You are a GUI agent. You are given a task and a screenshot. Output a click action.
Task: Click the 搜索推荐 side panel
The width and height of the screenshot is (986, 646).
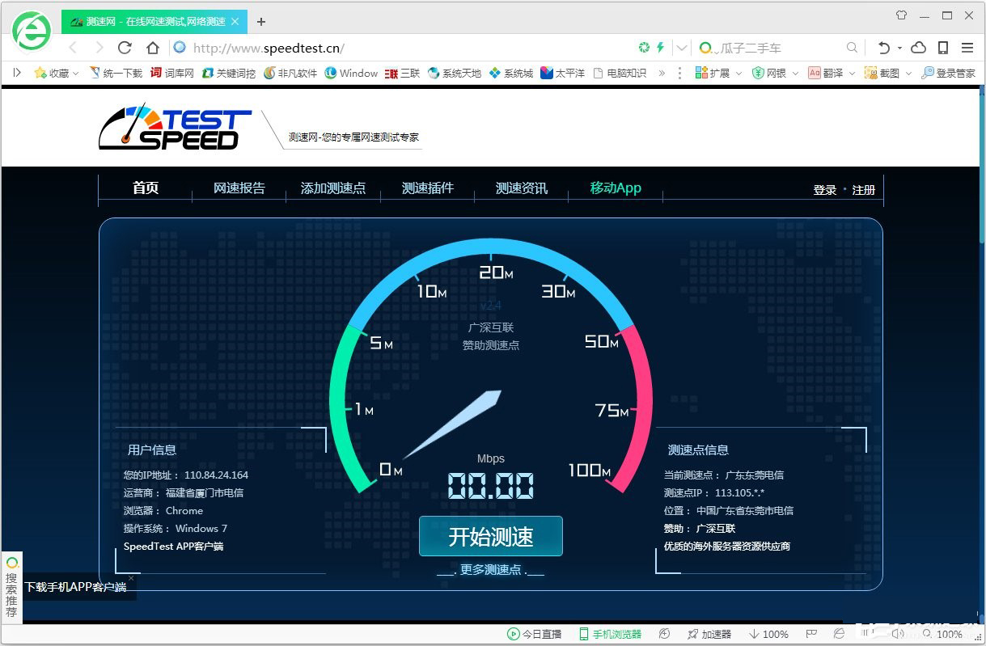(x=11, y=588)
